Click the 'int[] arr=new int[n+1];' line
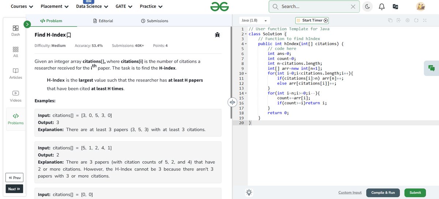Viewport: 439px width, 199px height. [x=295, y=68]
